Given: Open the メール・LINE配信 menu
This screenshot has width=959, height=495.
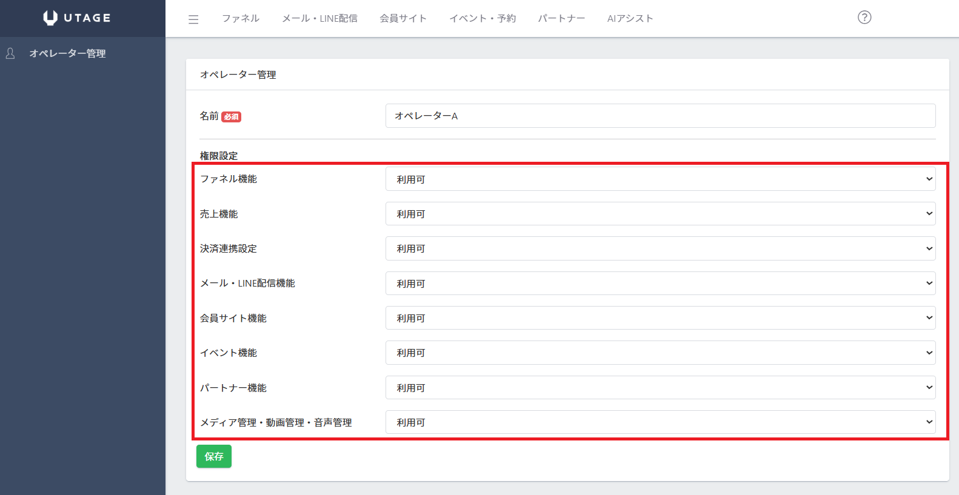Looking at the screenshot, I should (319, 19).
